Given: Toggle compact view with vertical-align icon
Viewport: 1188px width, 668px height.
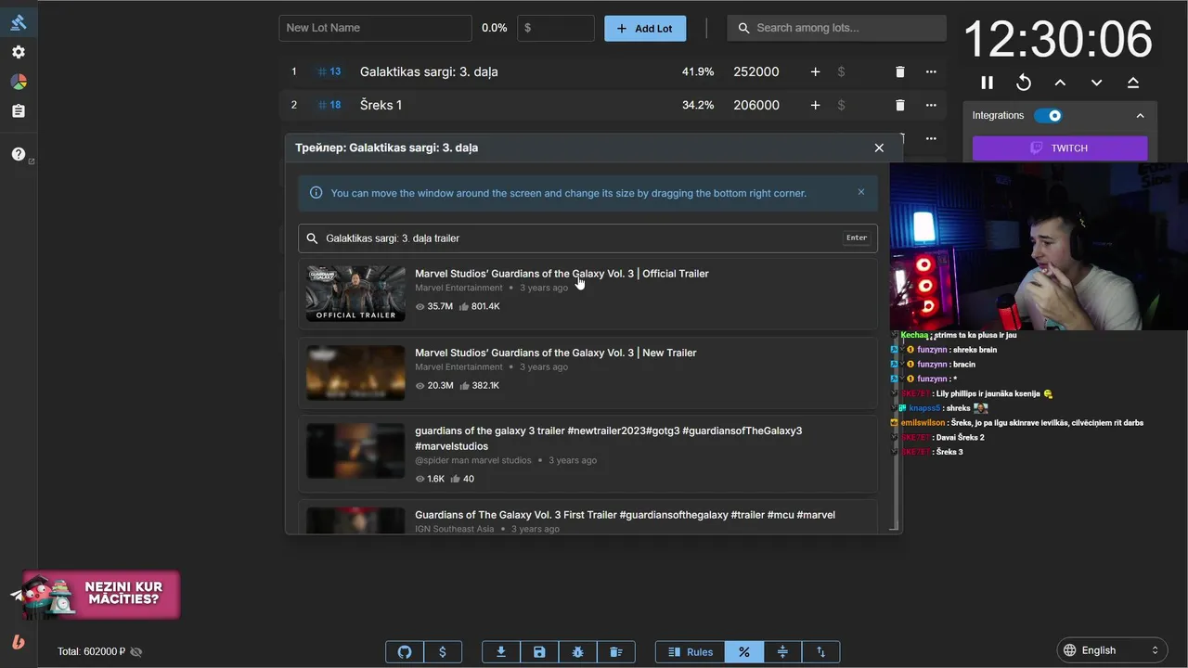Looking at the screenshot, I should pos(782,652).
